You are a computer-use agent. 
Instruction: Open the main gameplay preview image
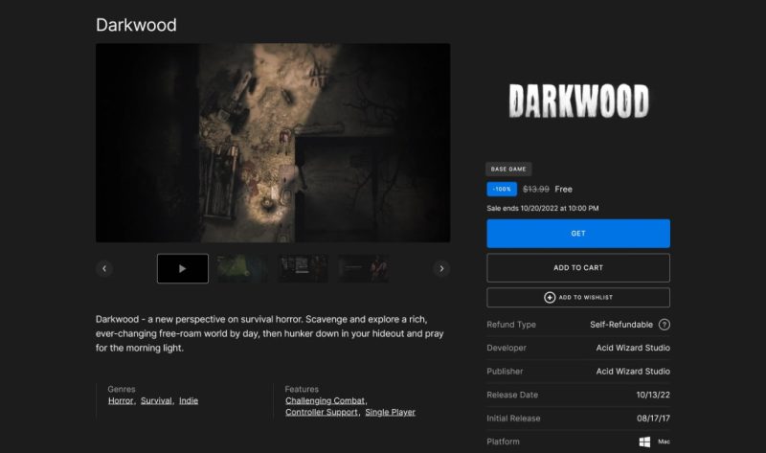click(x=273, y=143)
